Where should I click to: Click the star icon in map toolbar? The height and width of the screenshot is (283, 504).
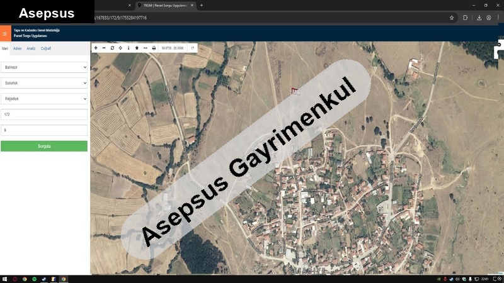pyautogui.click(x=137, y=48)
